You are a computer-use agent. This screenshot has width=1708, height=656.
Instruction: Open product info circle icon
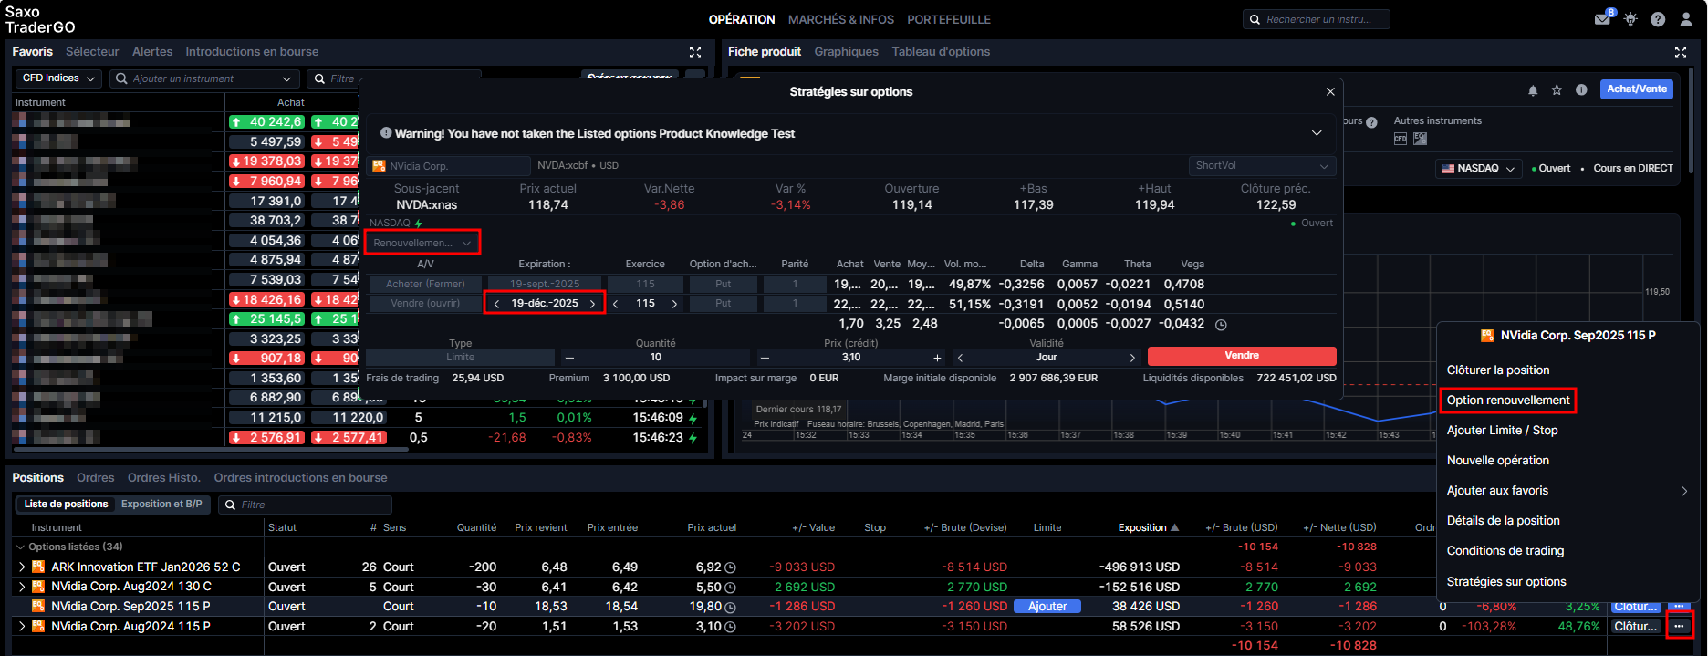[1581, 90]
